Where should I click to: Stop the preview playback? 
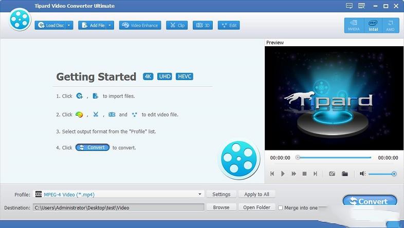tap(304, 174)
